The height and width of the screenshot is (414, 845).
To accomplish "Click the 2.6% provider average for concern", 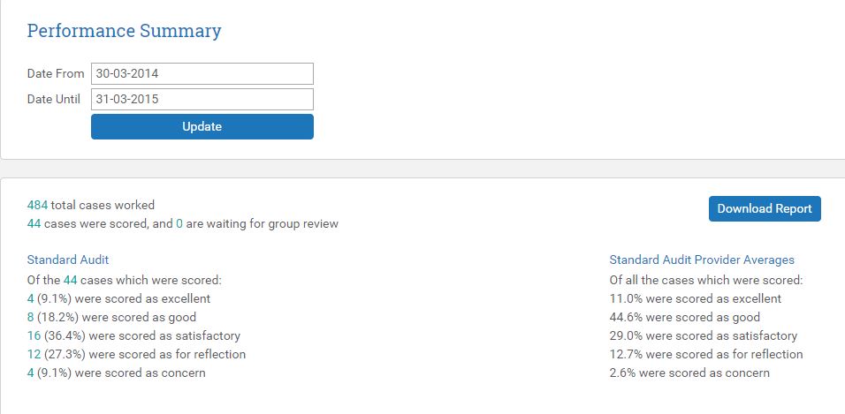I will click(x=622, y=373).
